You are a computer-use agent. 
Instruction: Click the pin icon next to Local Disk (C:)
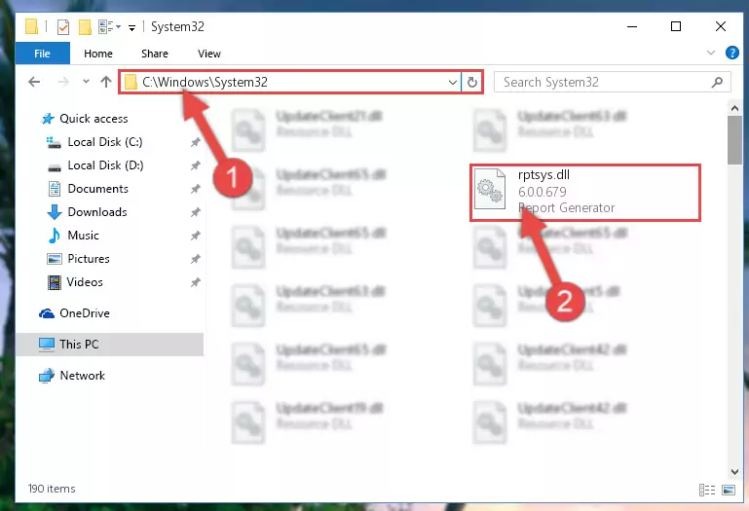(196, 142)
